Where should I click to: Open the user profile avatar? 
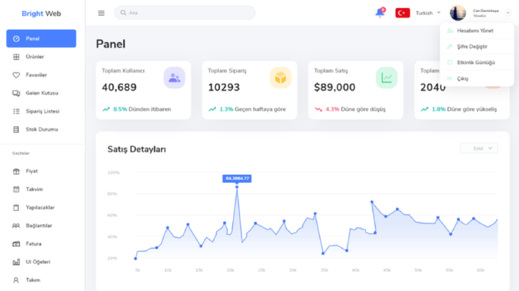[457, 13]
